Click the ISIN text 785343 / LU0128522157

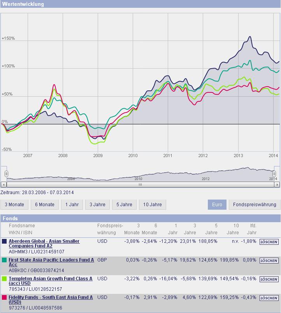[35, 289]
